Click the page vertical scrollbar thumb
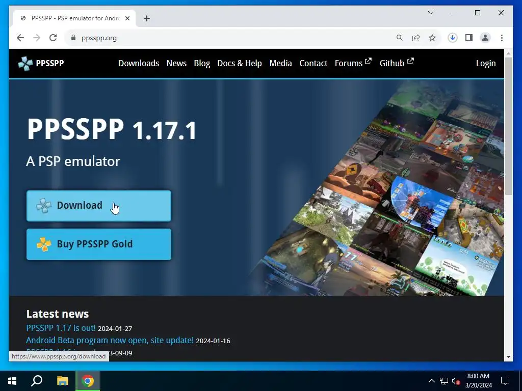This screenshot has width=522, height=391. point(508,126)
